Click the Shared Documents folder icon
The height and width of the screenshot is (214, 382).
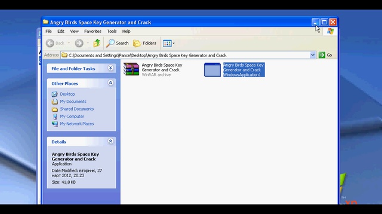coord(54,109)
